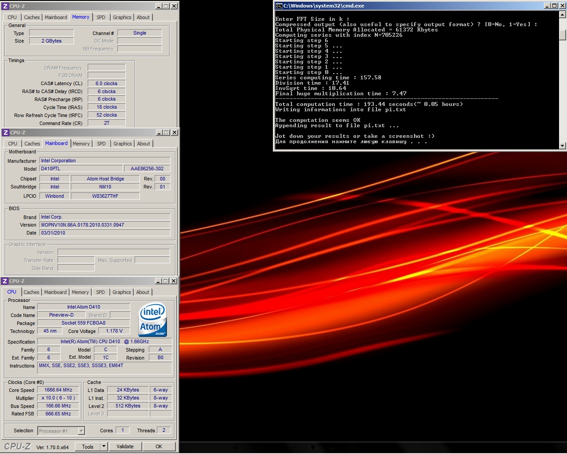Viewport: 567px width, 454px height.
Task: Close the cmd.exe window
Action: [x=562, y=6]
